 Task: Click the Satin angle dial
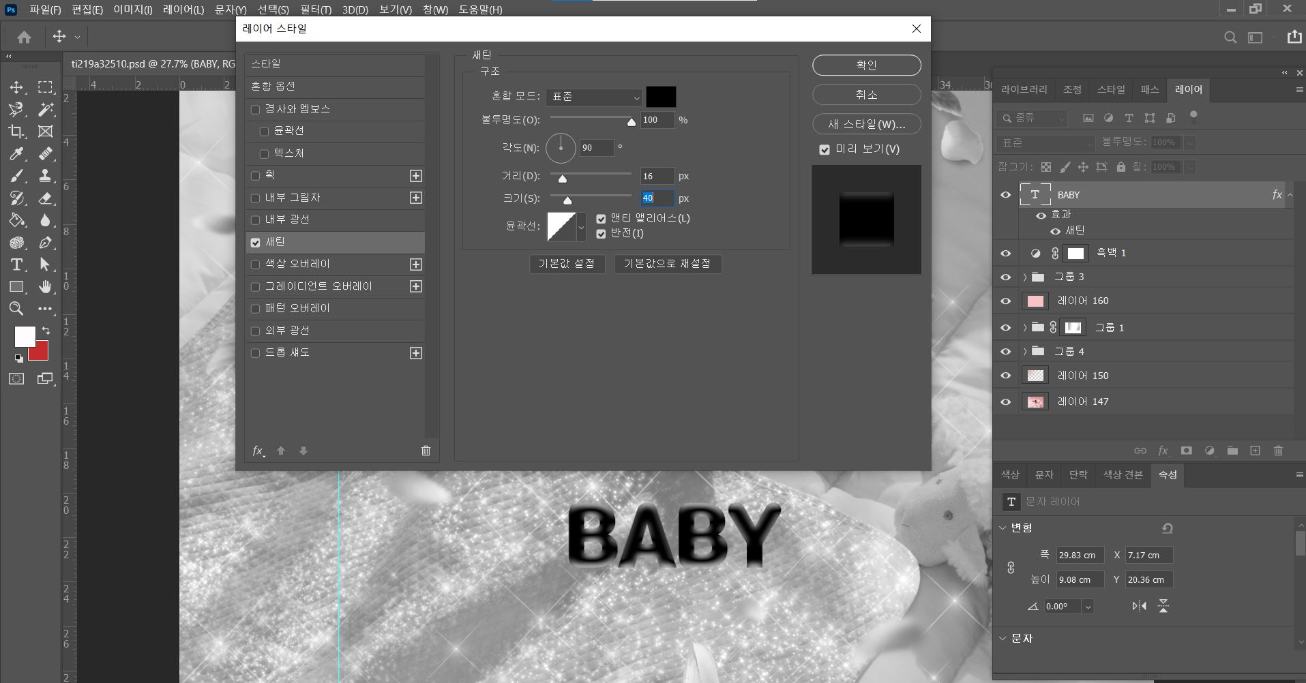point(561,148)
